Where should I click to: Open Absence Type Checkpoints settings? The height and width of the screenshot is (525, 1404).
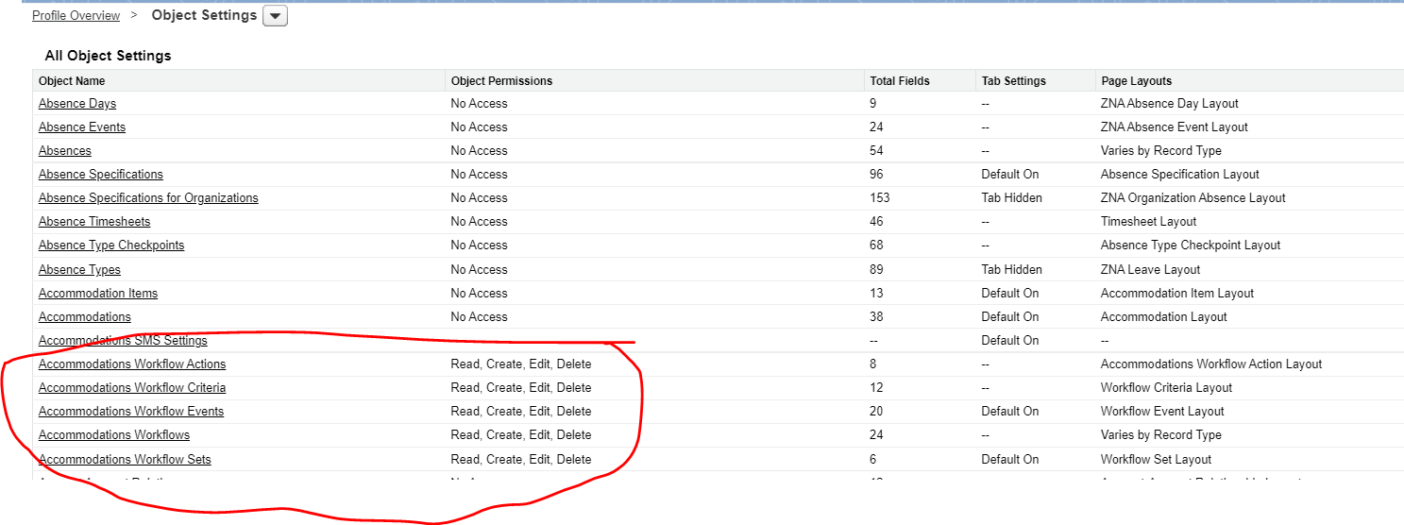(111, 246)
